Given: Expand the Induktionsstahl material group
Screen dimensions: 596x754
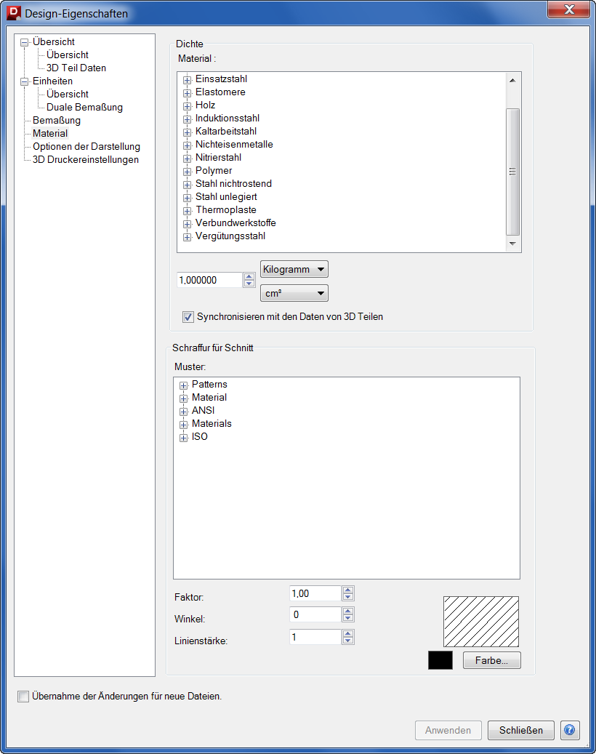Looking at the screenshot, I should pyautogui.click(x=187, y=119).
